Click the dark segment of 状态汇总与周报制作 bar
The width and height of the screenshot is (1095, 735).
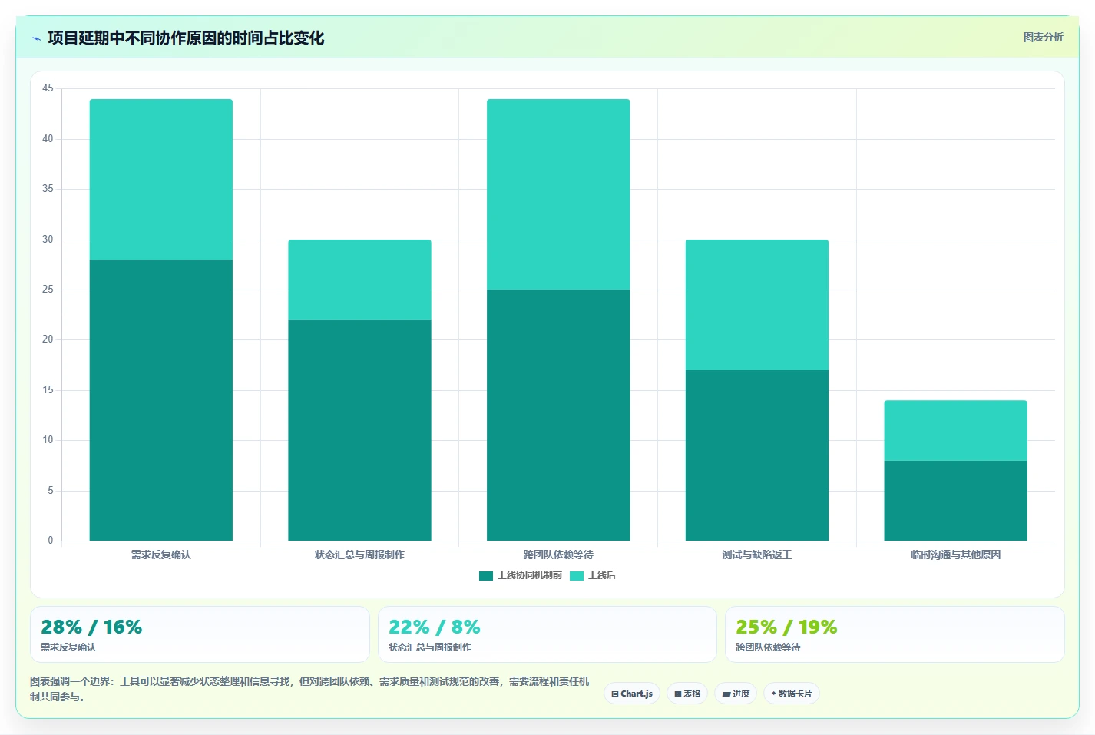click(359, 430)
